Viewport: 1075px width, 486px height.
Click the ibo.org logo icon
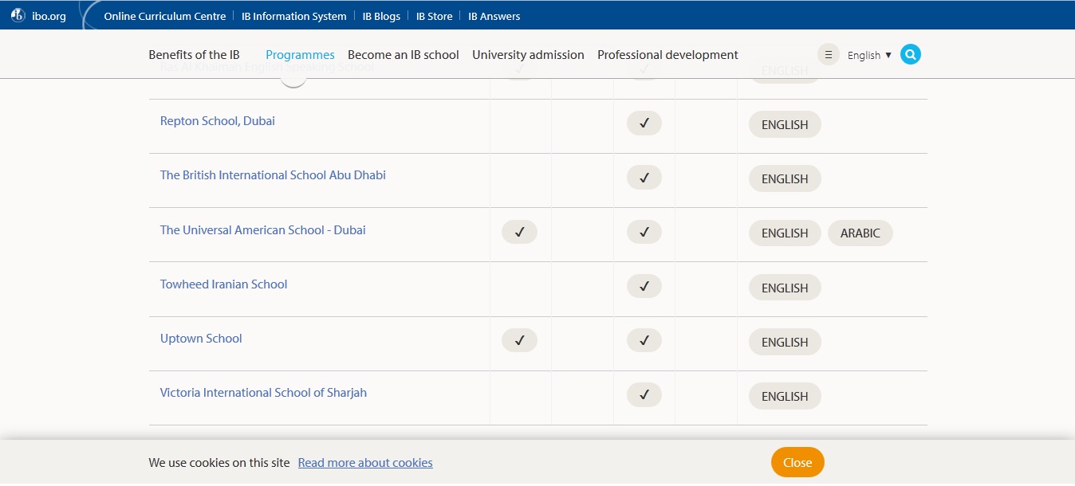tap(18, 15)
